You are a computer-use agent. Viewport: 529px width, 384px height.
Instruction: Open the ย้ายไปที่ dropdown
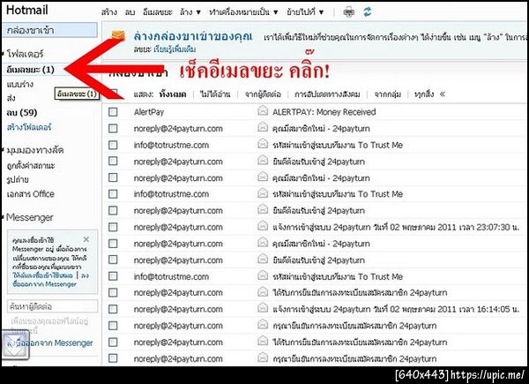pyautogui.click(x=305, y=12)
